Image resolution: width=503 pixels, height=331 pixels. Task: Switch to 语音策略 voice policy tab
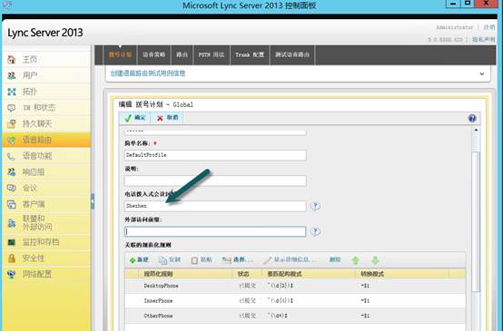[154, 54]
